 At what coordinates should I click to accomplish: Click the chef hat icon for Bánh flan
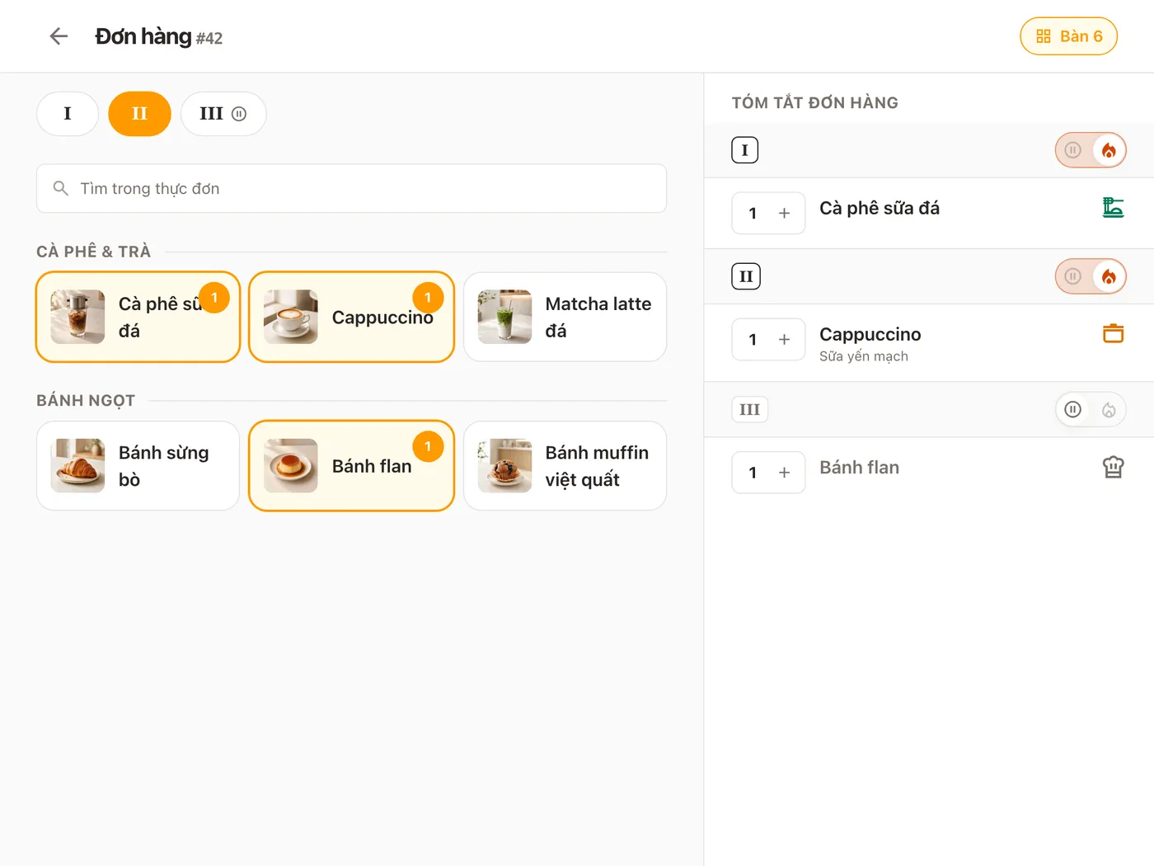[1113, 467]
